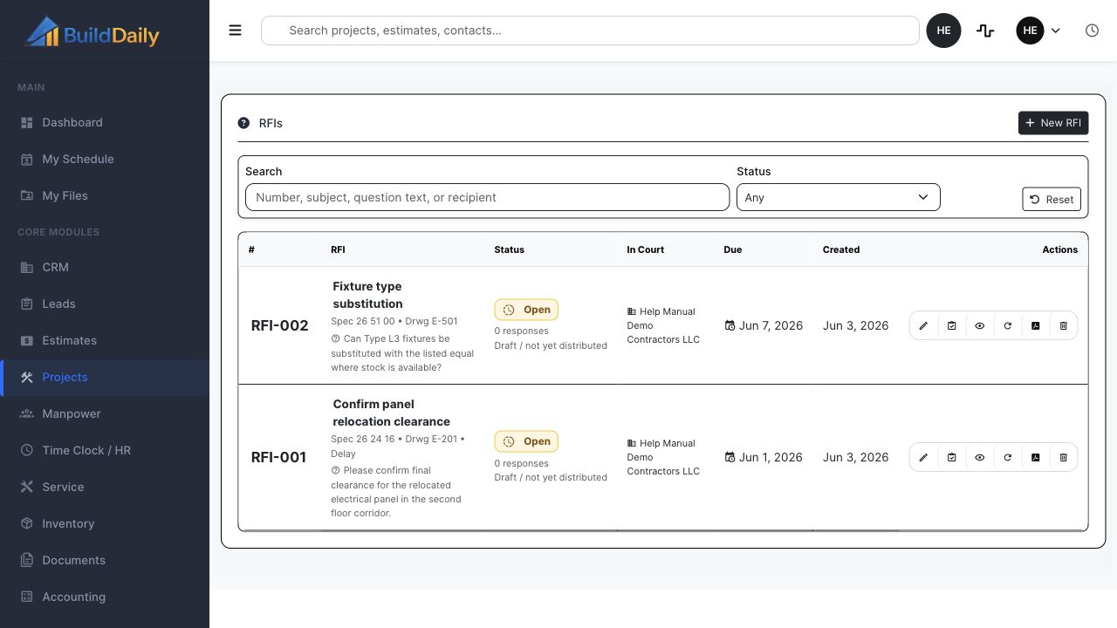Select the 'RFI-001' number cell
1117x628 pixels.
[278, 457]
